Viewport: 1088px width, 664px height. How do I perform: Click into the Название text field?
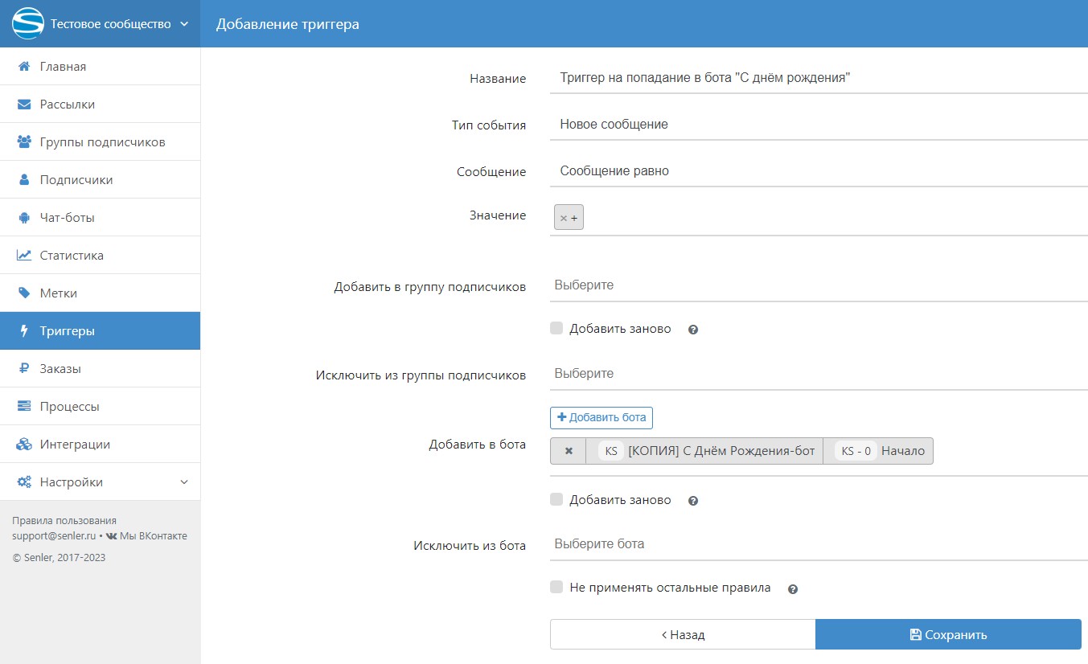(x=819, y=78)
